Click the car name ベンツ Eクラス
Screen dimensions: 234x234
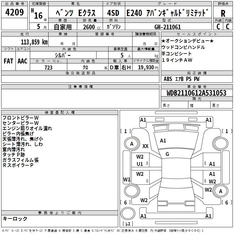(76, 13)
